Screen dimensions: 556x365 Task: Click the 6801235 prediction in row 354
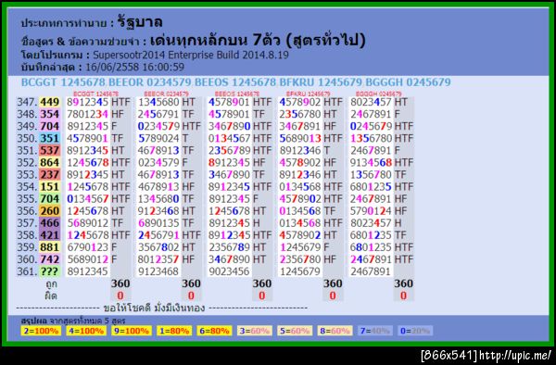coord(372,186)
